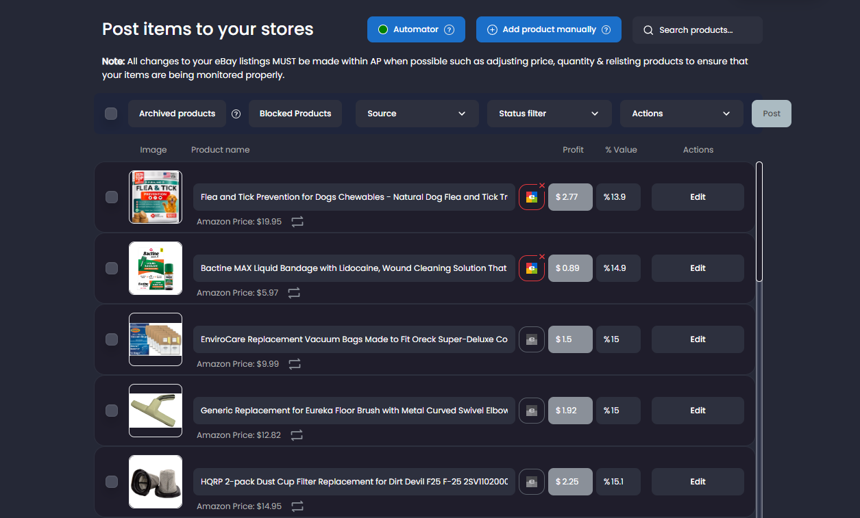Click store icon on EnviroCare Vacuum Bags row
Screen dimensions: 860x518
tap(532, 339)
